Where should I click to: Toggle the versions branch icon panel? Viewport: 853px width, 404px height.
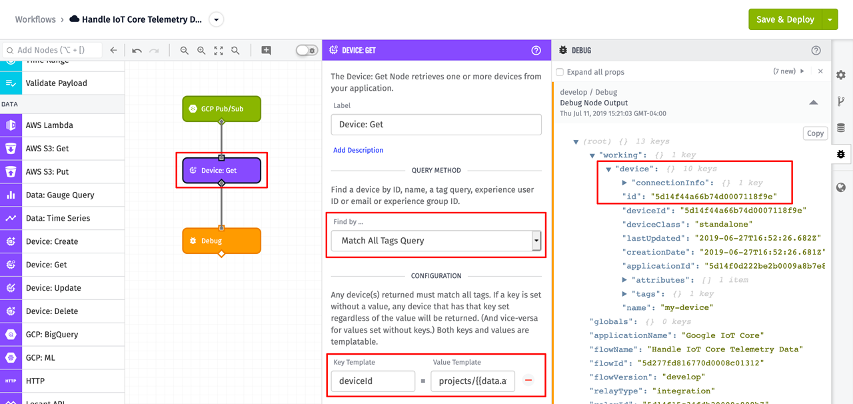pyautogui.click(x=840, y=101)
